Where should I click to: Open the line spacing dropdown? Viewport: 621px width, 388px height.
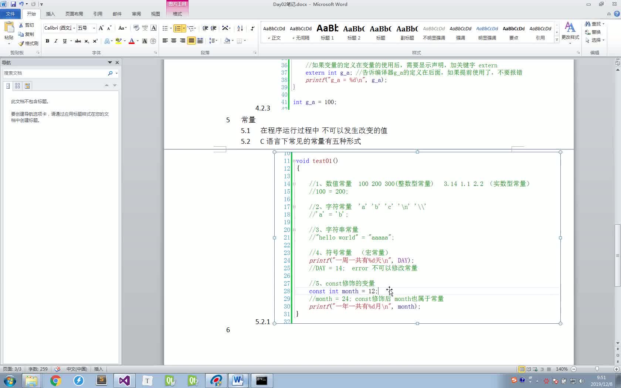(x=213, y=41)
